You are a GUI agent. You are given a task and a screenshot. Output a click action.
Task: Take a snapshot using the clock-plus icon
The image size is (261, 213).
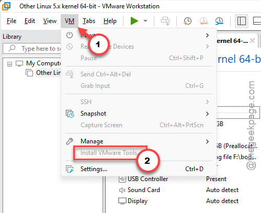pyautogui.click(x=187, y=21)
